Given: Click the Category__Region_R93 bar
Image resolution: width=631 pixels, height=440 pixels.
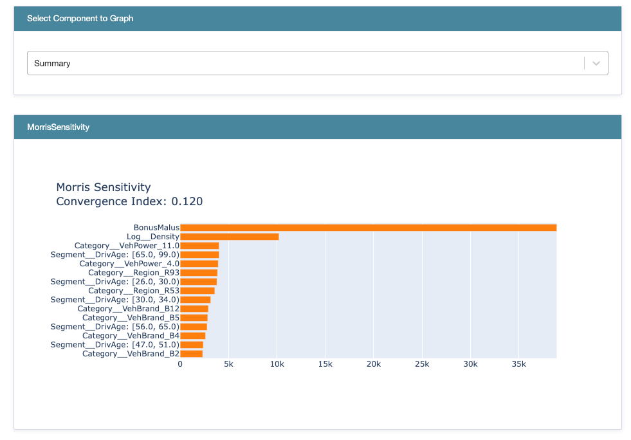Looking at the screenshot, I should 199,273.
